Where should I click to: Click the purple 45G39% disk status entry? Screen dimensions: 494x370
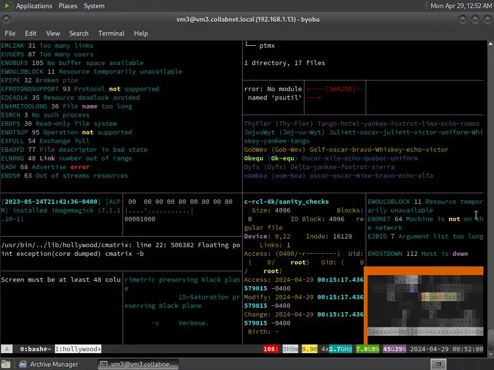point(395,349)
